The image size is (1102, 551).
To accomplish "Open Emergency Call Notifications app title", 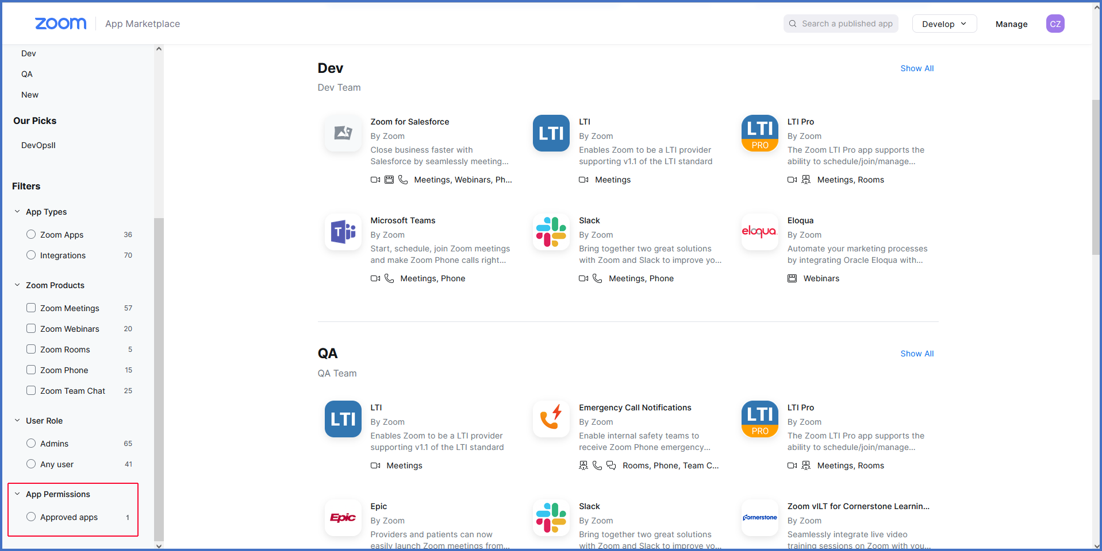I will point(635,408).
